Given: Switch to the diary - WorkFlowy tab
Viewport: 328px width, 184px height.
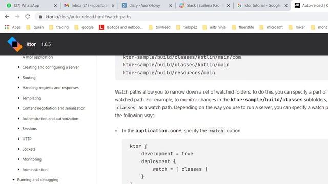Looking at the screenshot, I should 145,6.
